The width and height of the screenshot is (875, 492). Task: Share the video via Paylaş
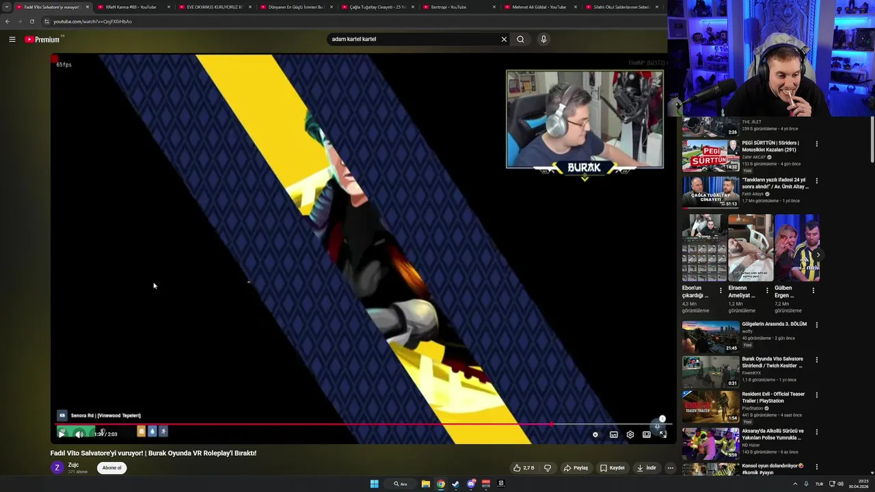(x=576, y=468)
